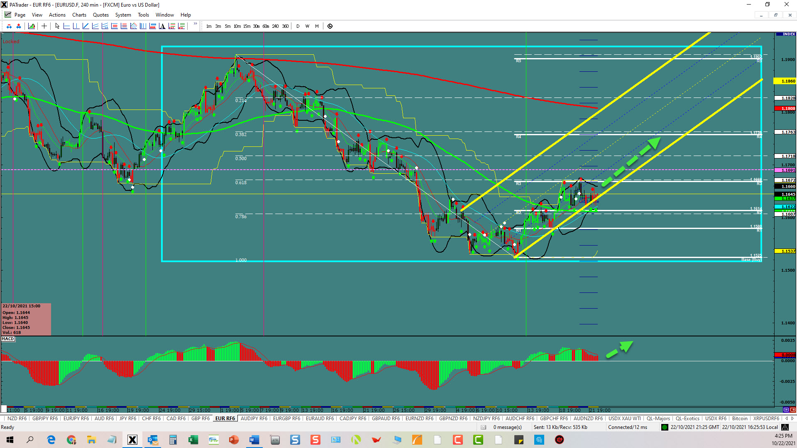Click the MACD indicator label
Screen dimensions: 797x448
click(x=8, y=339)
